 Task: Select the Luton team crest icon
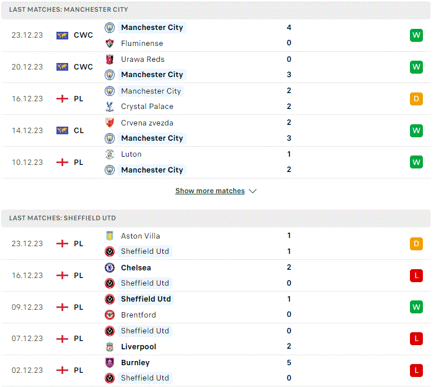[110, 154]
